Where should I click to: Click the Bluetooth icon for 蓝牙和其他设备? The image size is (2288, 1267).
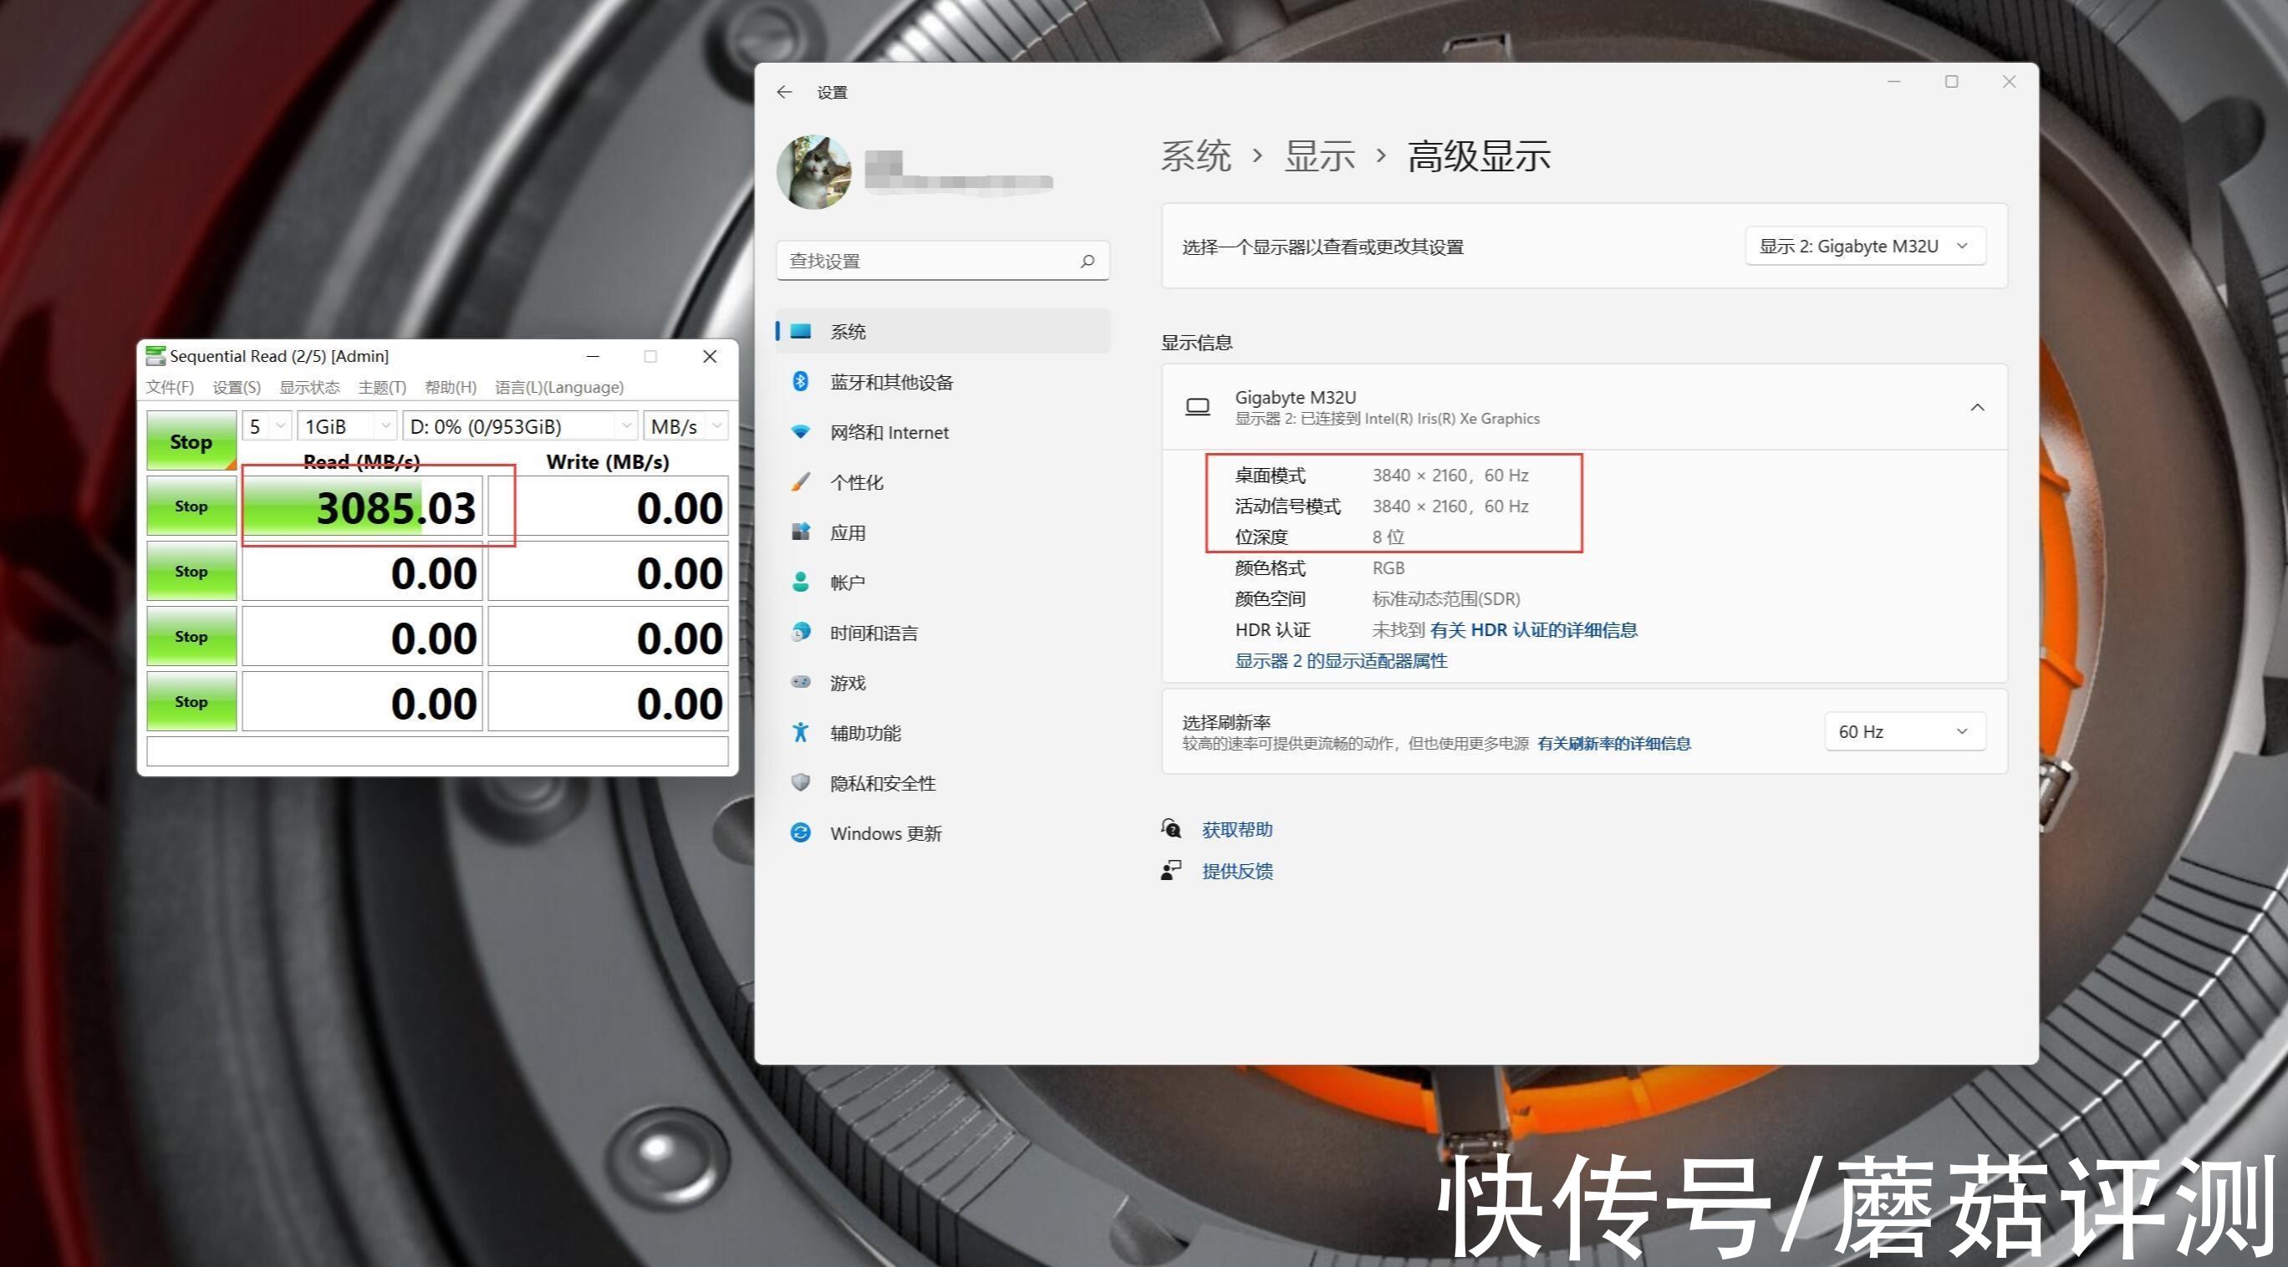[800, 382]
